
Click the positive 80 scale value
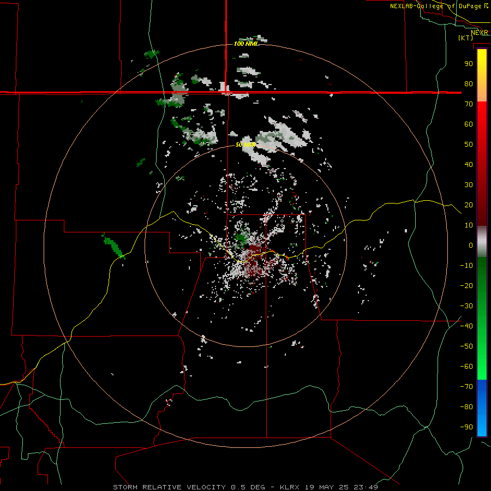469,83
